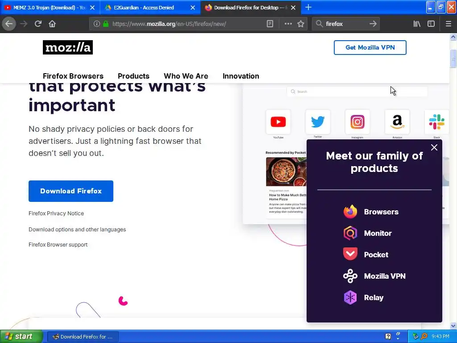Screen dimensions: 457x343
Task: Click the orange magnifier tray icon
Action: pos(424,337)
